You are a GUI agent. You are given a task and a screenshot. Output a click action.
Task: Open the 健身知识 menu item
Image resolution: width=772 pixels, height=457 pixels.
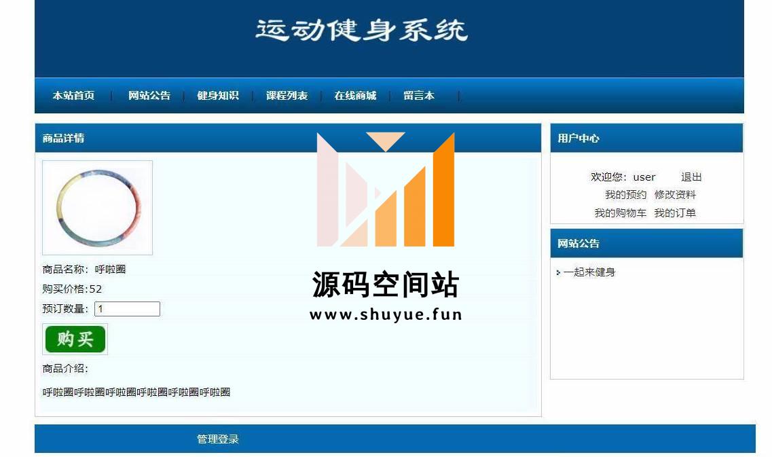click(x=218, y=96)
